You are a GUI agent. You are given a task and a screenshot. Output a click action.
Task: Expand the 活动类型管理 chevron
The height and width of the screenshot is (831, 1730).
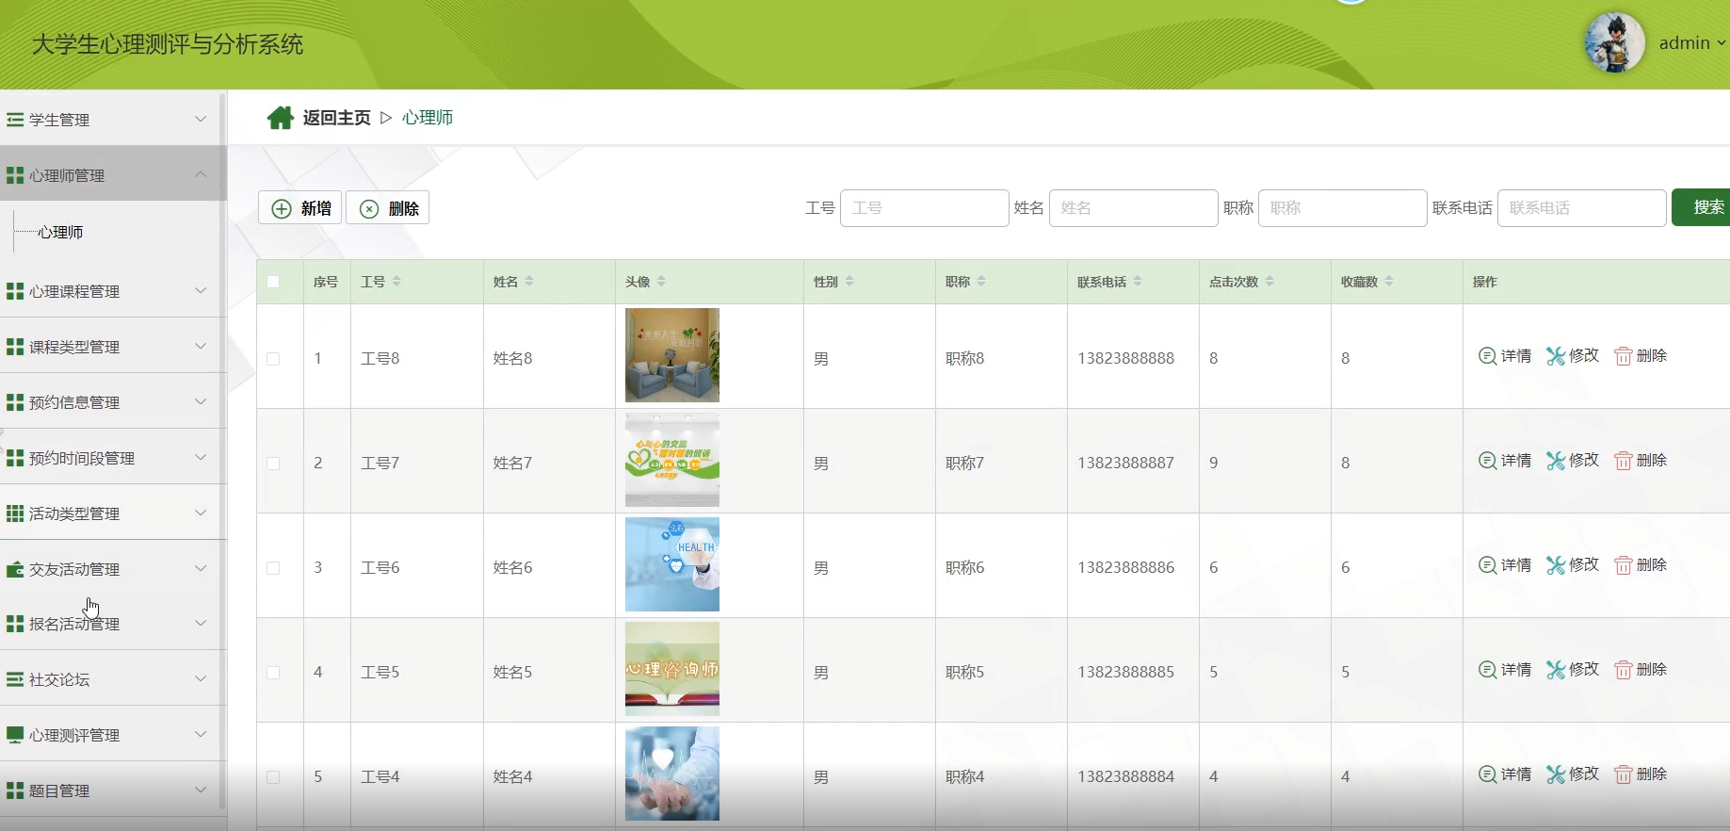point(201,513)
